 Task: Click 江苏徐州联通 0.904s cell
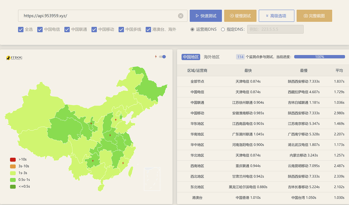248,102
